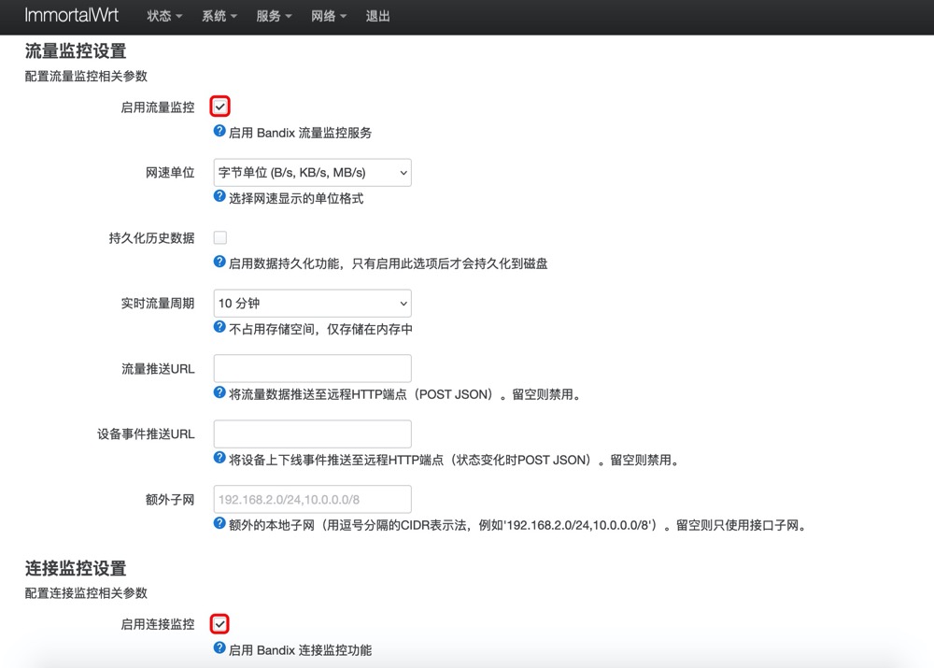Enable the 持久化历史数据 checkbox

(220, 237)
